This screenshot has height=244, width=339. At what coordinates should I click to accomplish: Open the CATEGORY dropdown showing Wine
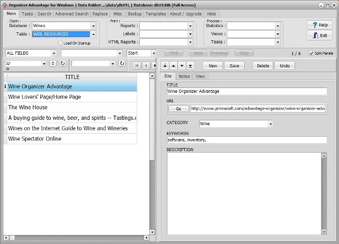[x=270, y=124]
